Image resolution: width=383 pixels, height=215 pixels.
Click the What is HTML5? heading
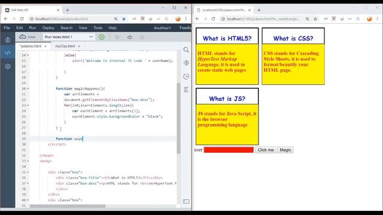[x=227, y=38]
